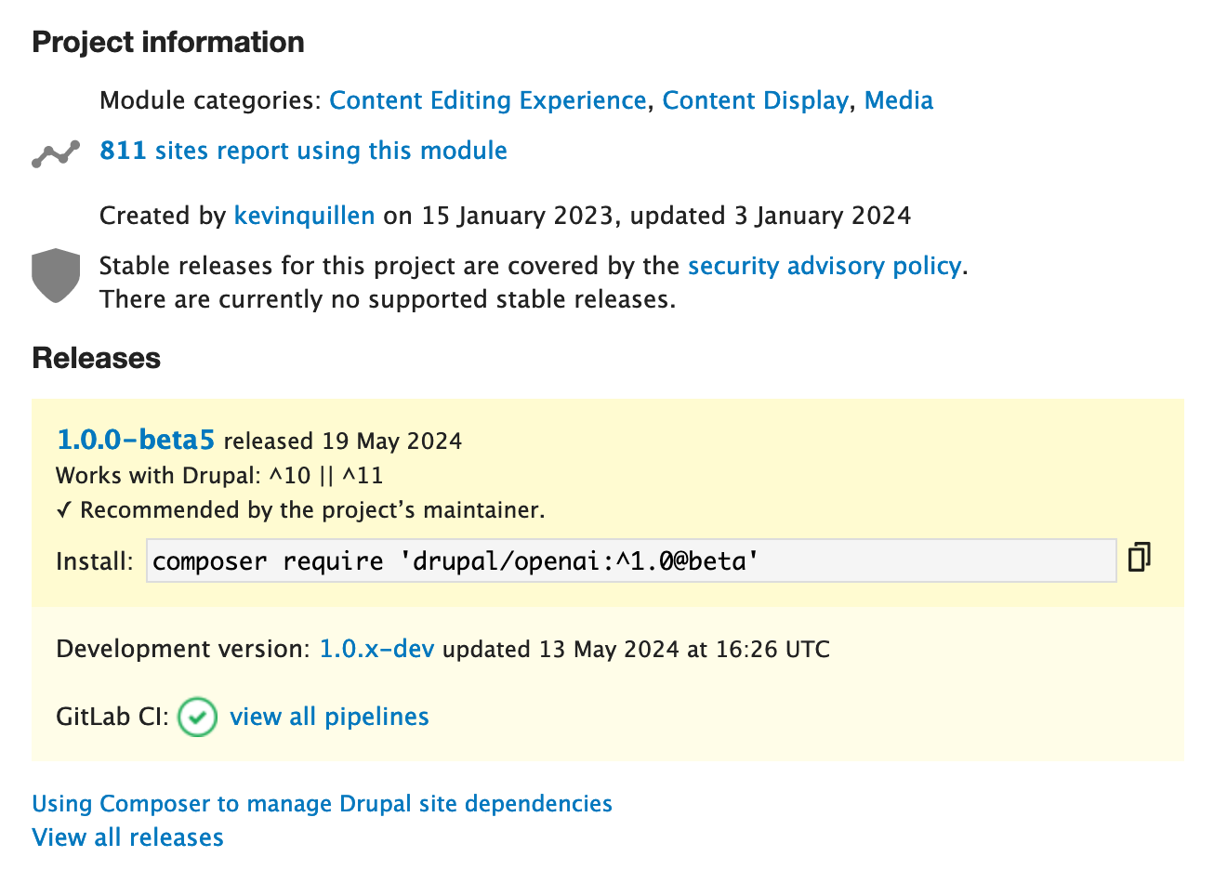Click the green GitLab CI passed checkmark
The width and height of the screenshot is (1214, 883).
pyautogui.click(x=196, y=717)
